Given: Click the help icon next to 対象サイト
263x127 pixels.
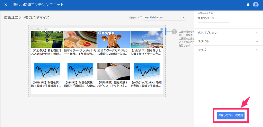Looking at the screenshot, I should coord(141,17).
